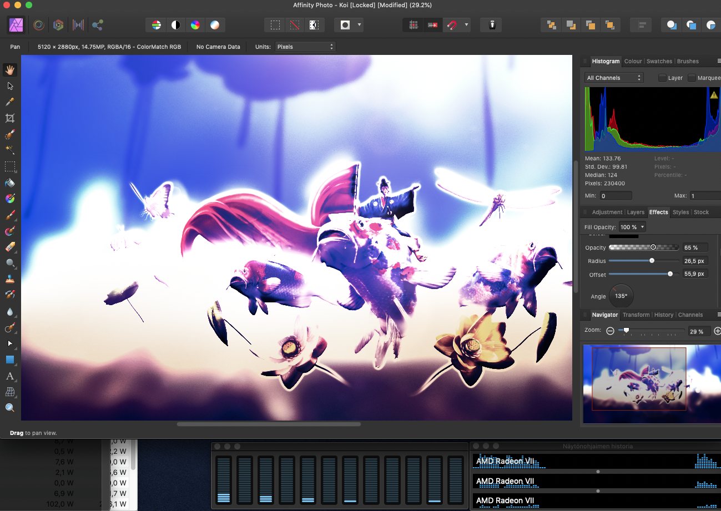Switch to the Develop persona

[x=58, y=24]
